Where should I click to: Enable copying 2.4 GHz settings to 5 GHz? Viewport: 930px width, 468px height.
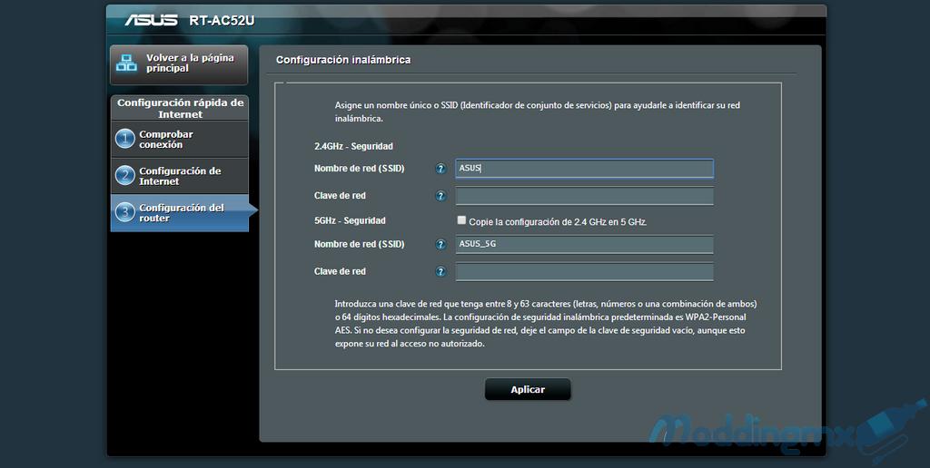coord(461,220)
